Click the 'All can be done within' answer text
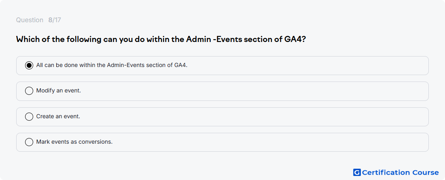This screenshot has height=180, width=445. (112, 65)
